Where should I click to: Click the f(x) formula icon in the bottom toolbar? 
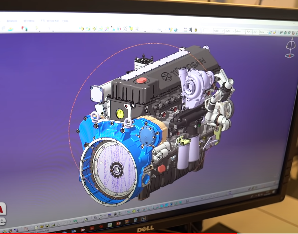click(x=95, y=217)
